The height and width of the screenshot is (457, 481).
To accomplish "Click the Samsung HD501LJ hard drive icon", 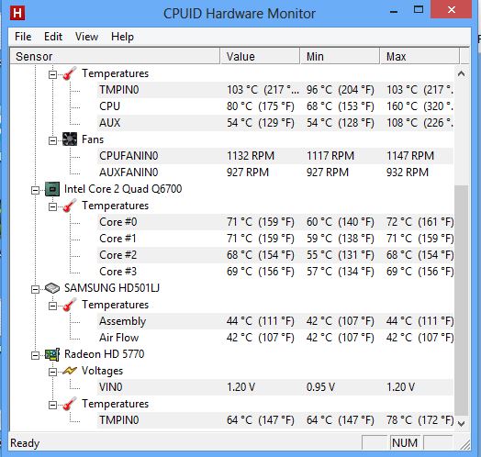I will pos(51,288).
